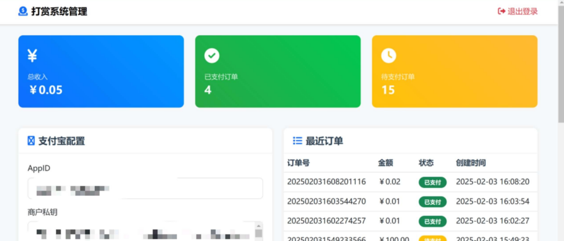
Task: Click the 退出登录 link text
Action: tap(522, 12)
